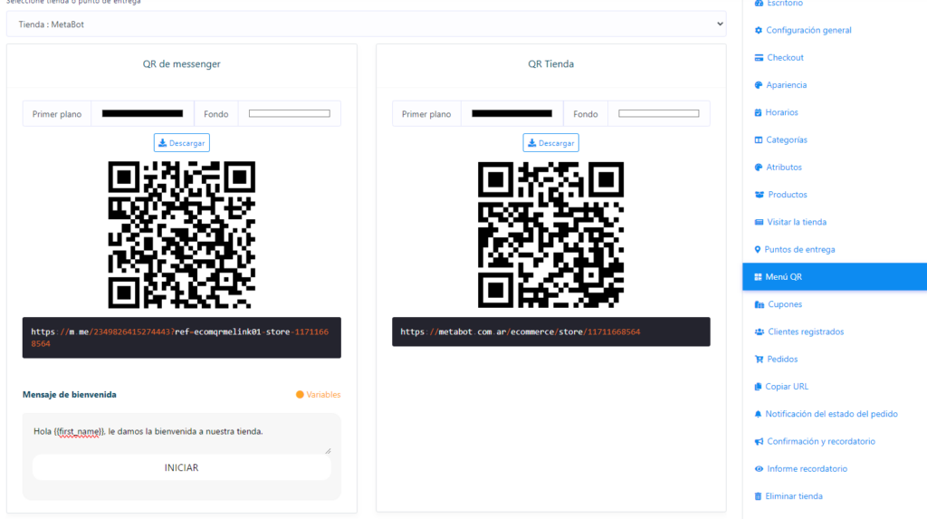
Task: Click the Pedidos cart icon
Action: tap(760, 360)
